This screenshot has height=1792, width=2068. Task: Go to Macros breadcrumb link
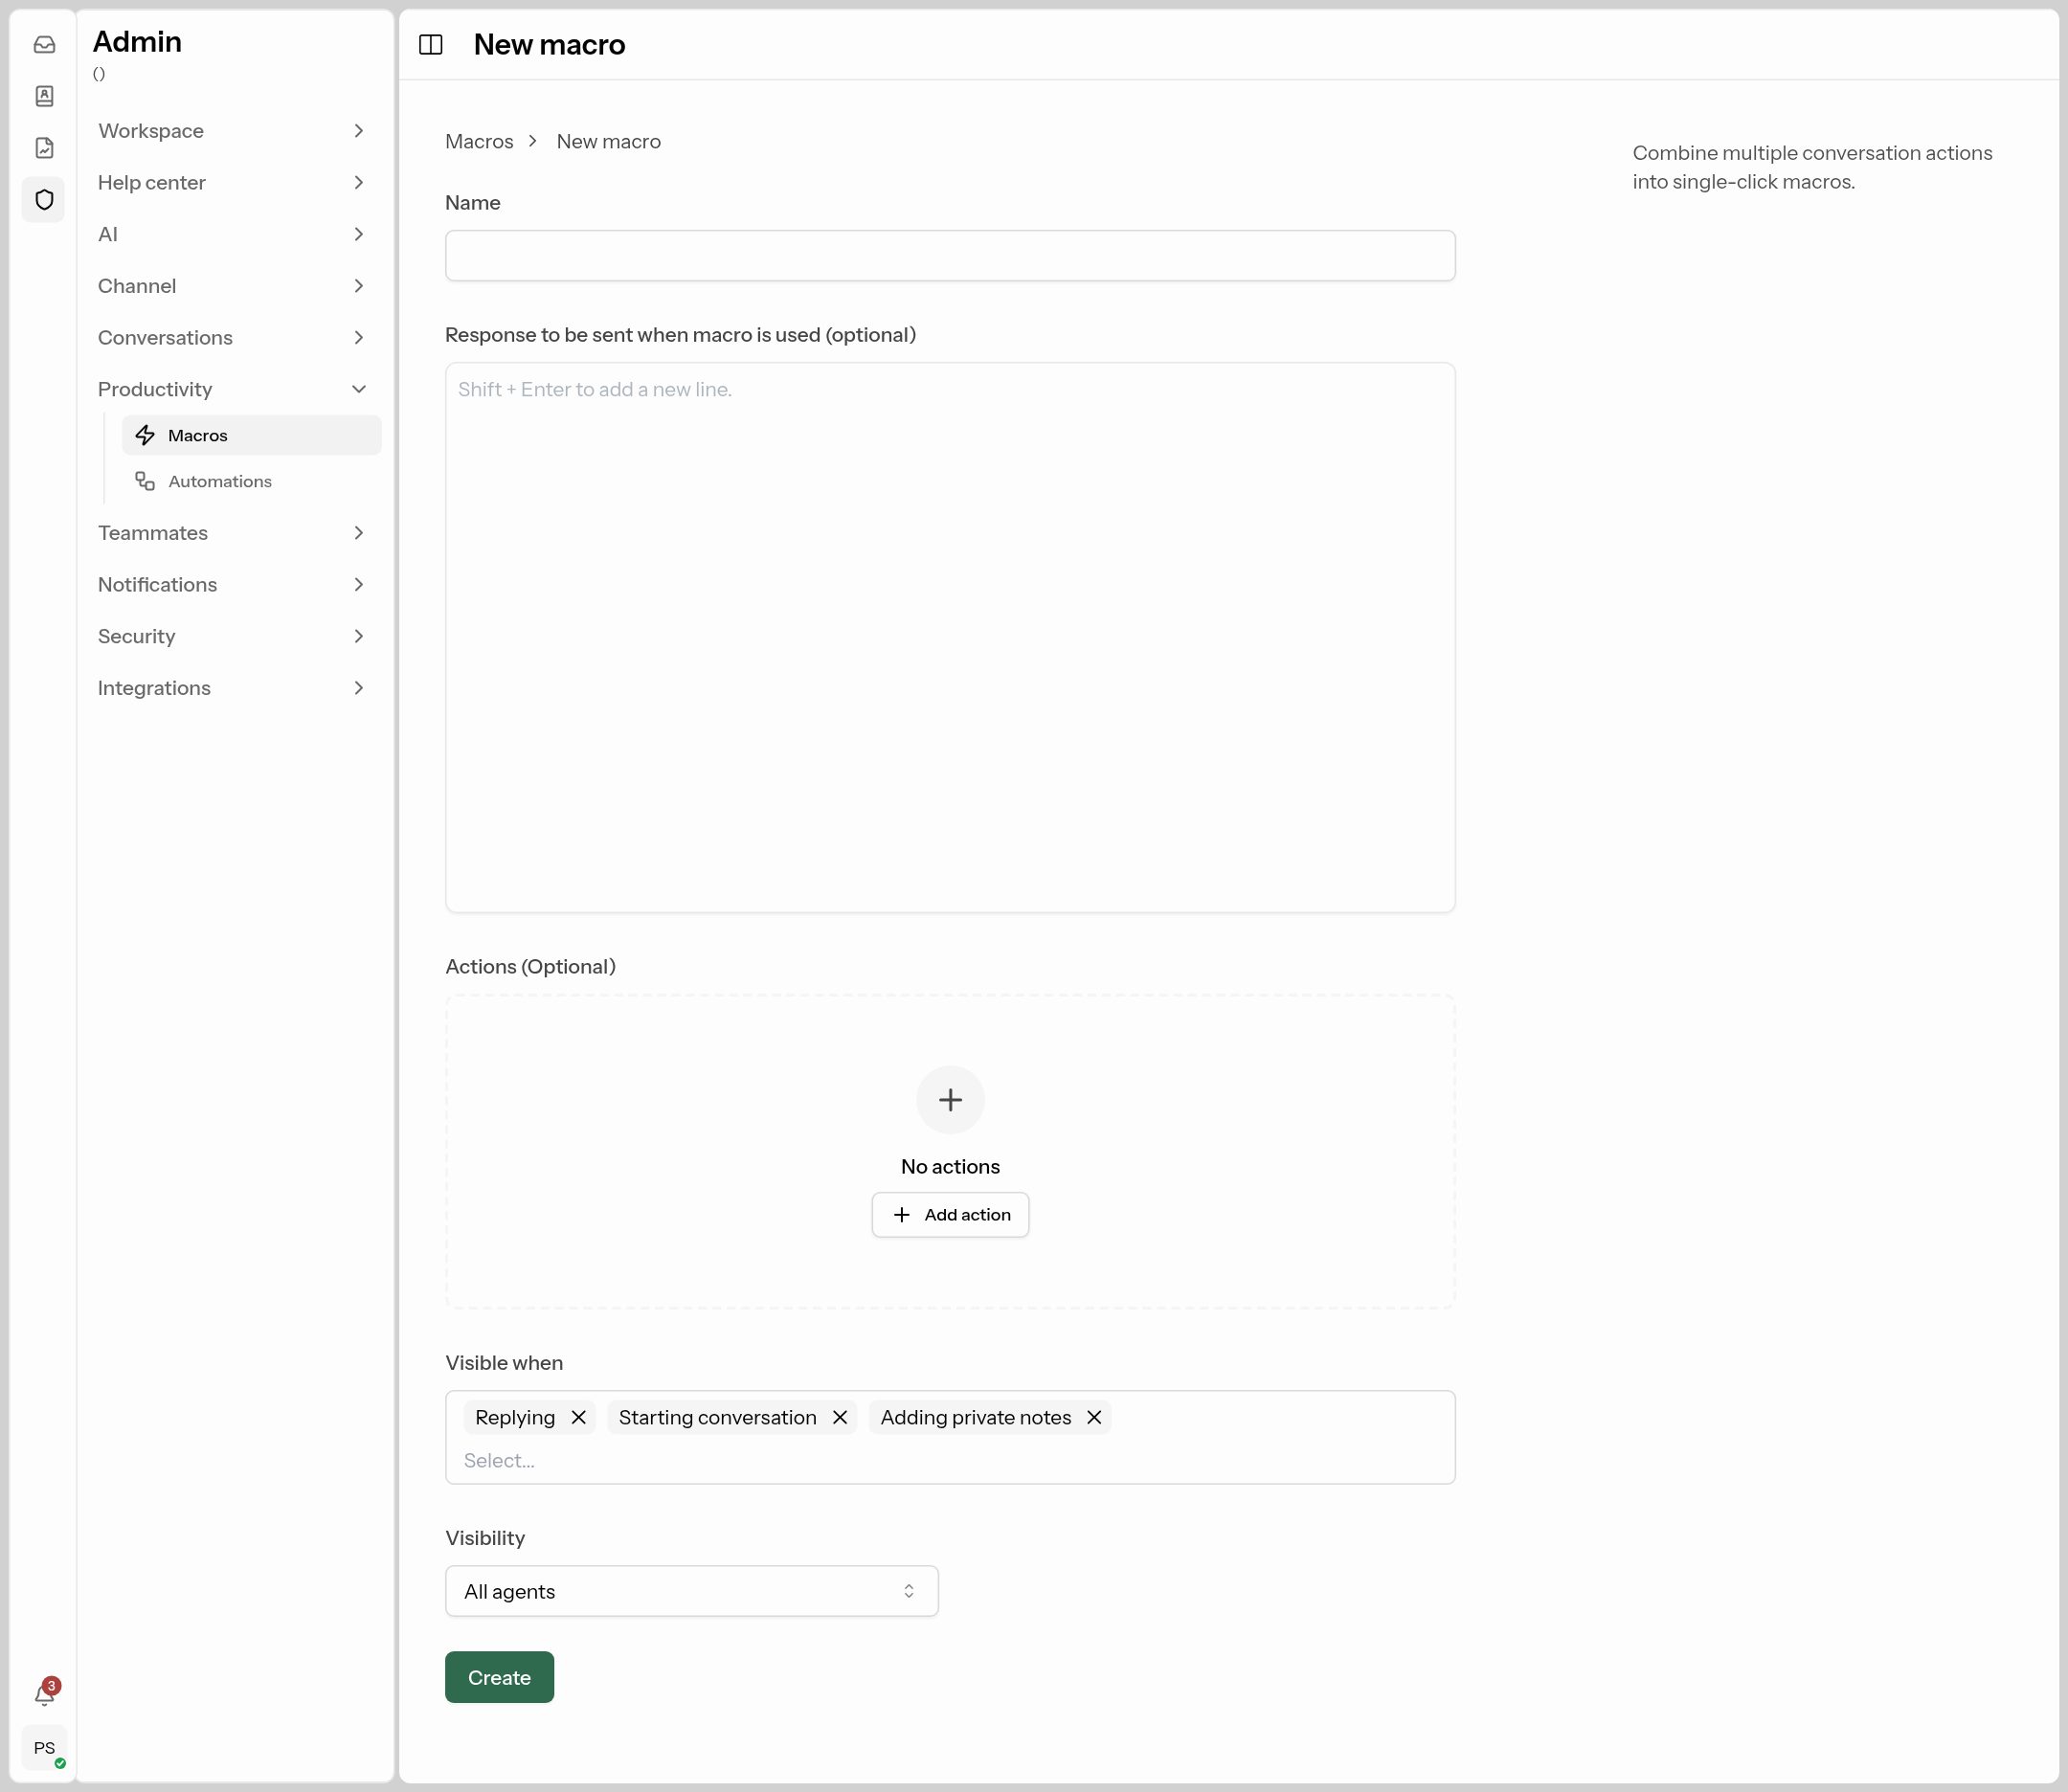click(x=479, y=141)
